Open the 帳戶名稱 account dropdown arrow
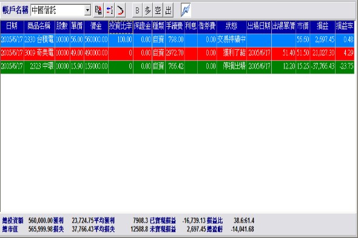Image resolution: width=358 pixels, height=238 pixels. [87, 10]
